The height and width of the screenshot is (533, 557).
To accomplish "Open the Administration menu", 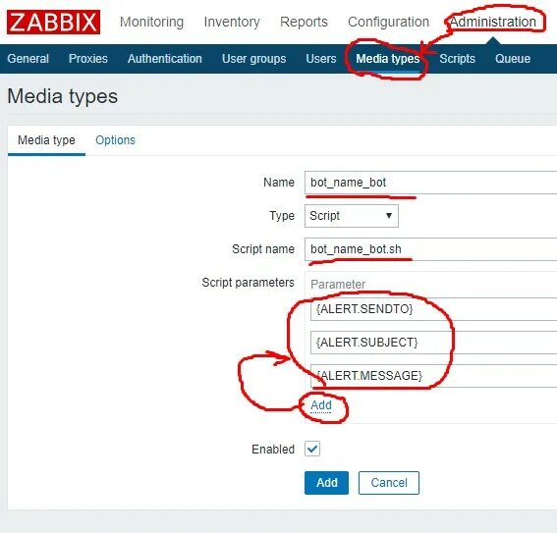I will 493,22.
